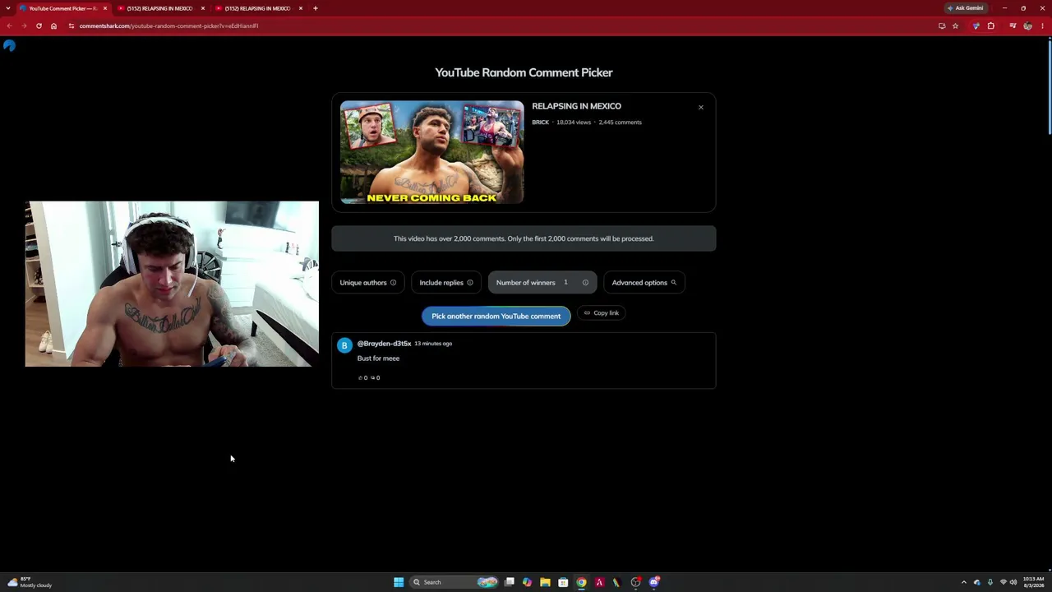Open the media controls icon
1052x592 pixels.
(x=1013, y=25)
